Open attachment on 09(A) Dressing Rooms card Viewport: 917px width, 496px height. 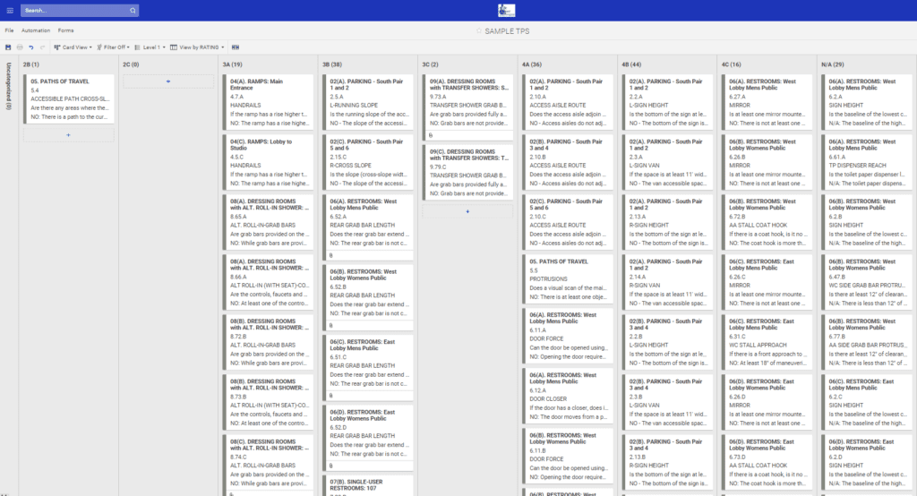[431, 135]
